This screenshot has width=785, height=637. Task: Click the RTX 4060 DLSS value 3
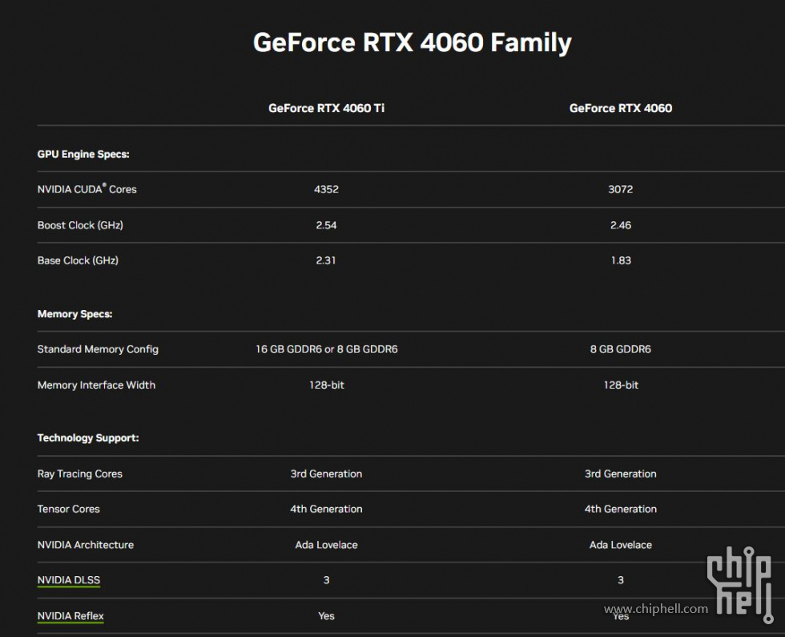point(621,580)
